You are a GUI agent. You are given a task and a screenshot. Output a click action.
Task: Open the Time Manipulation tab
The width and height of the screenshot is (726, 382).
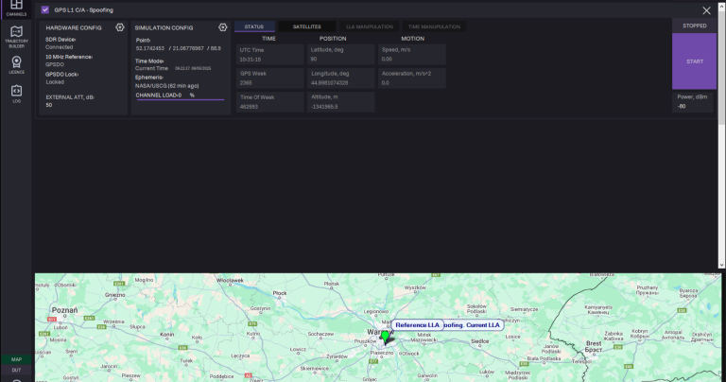434,26
